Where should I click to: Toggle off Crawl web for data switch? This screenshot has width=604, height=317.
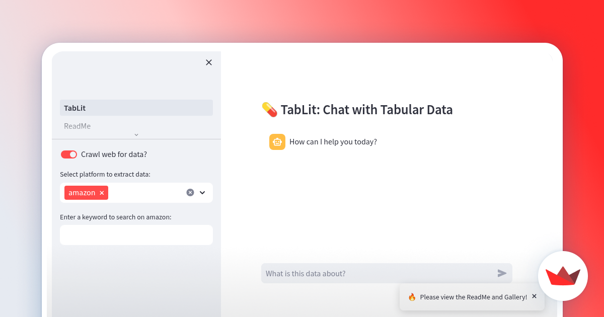[x=69, y=154]
